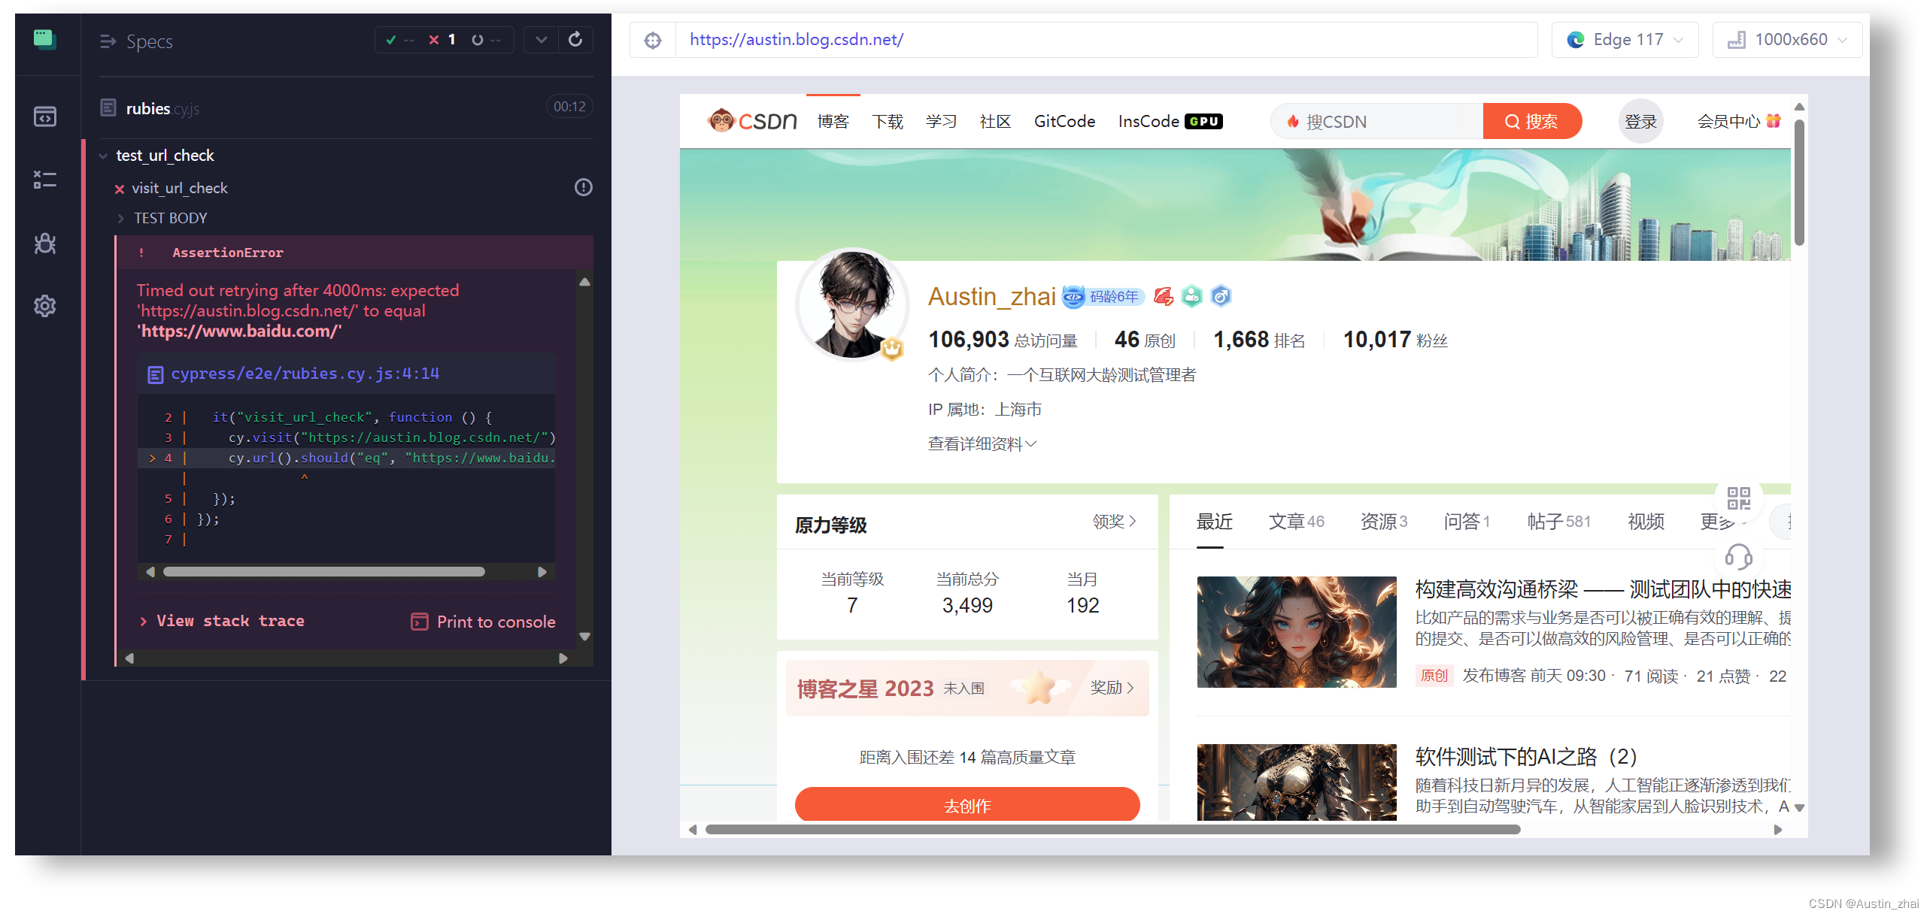
Task: Click the customer service headset icon
Action: coord(1738,557)
